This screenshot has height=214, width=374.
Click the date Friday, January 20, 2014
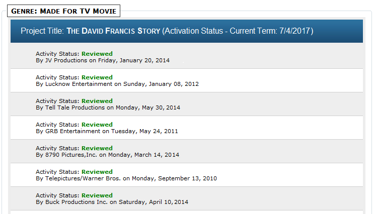coord(134,60)
